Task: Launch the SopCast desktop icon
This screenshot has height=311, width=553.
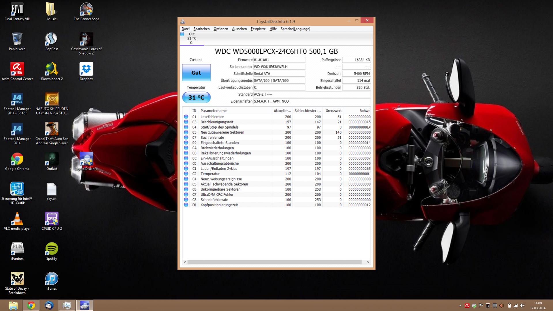Action: 52,42
